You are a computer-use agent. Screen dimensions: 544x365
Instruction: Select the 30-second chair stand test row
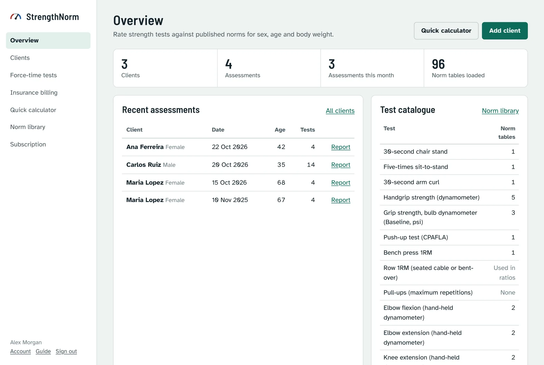tap(449, 152)
